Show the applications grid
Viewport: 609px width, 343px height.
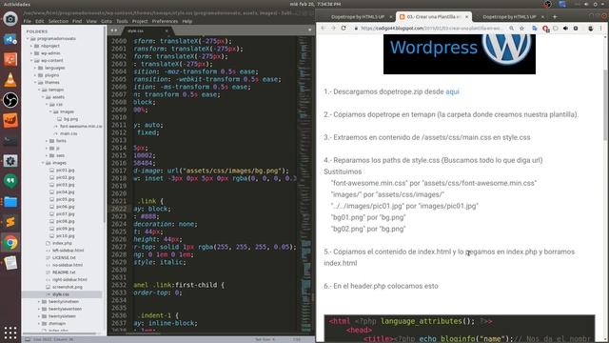(10, 333)
